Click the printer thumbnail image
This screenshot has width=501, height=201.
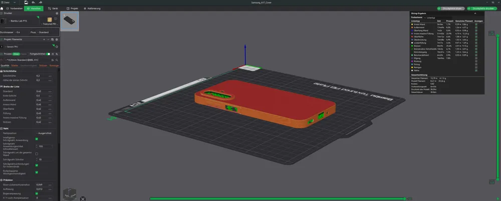pos(3,21)
